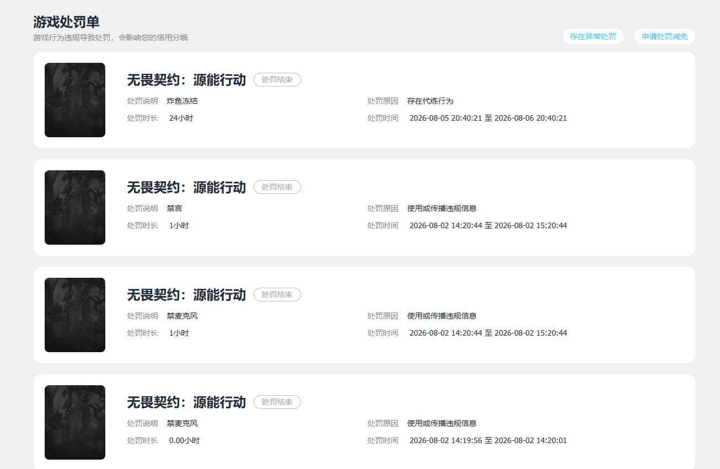Select 处罚结束 badge in the 禁言 card
720x469 pixels.
click(x=277, y=187)
